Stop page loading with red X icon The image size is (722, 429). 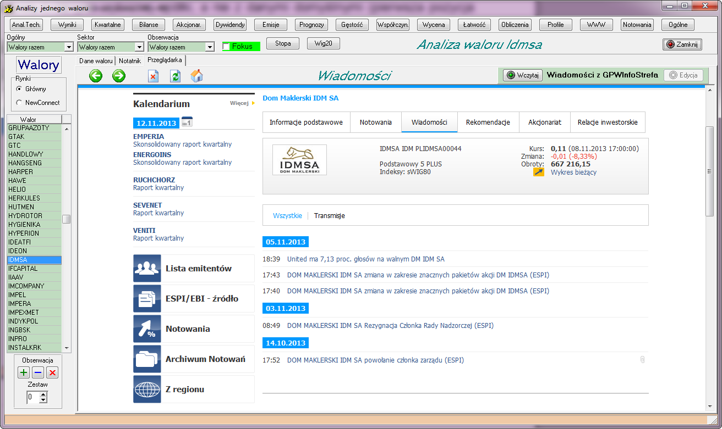(x=153, y=76)
